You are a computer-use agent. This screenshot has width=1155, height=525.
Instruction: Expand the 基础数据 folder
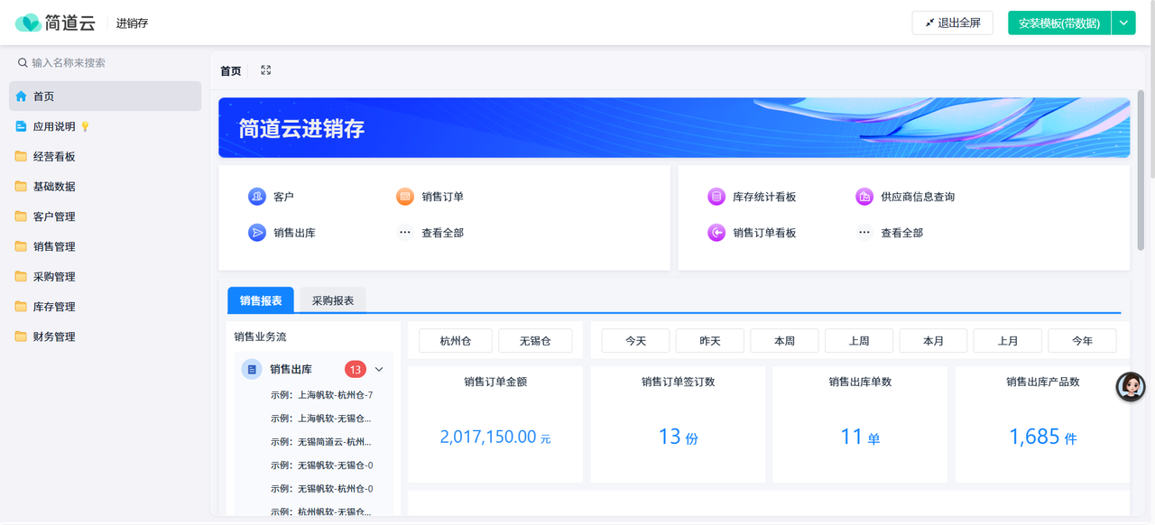(x=105, y=187)
